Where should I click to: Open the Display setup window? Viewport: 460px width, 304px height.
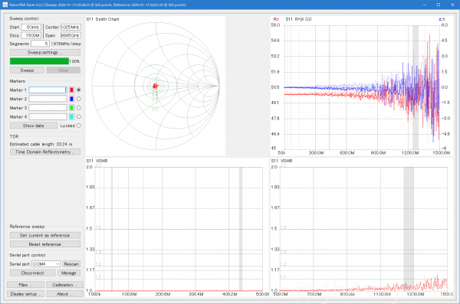pos(25,294)
